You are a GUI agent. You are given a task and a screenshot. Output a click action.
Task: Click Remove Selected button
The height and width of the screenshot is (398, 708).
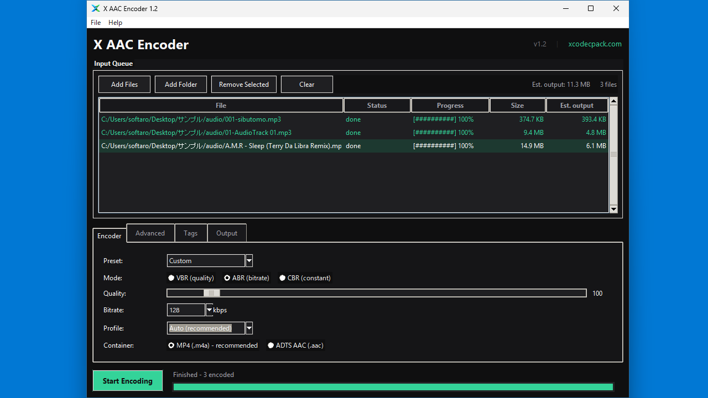pos(244,85)
